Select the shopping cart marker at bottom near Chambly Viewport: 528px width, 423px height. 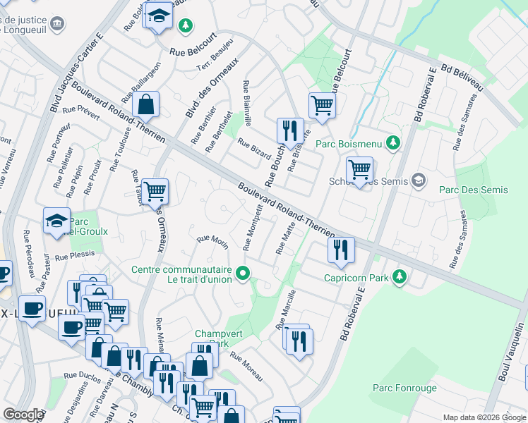pyautogui.click(x=203, y=409)
